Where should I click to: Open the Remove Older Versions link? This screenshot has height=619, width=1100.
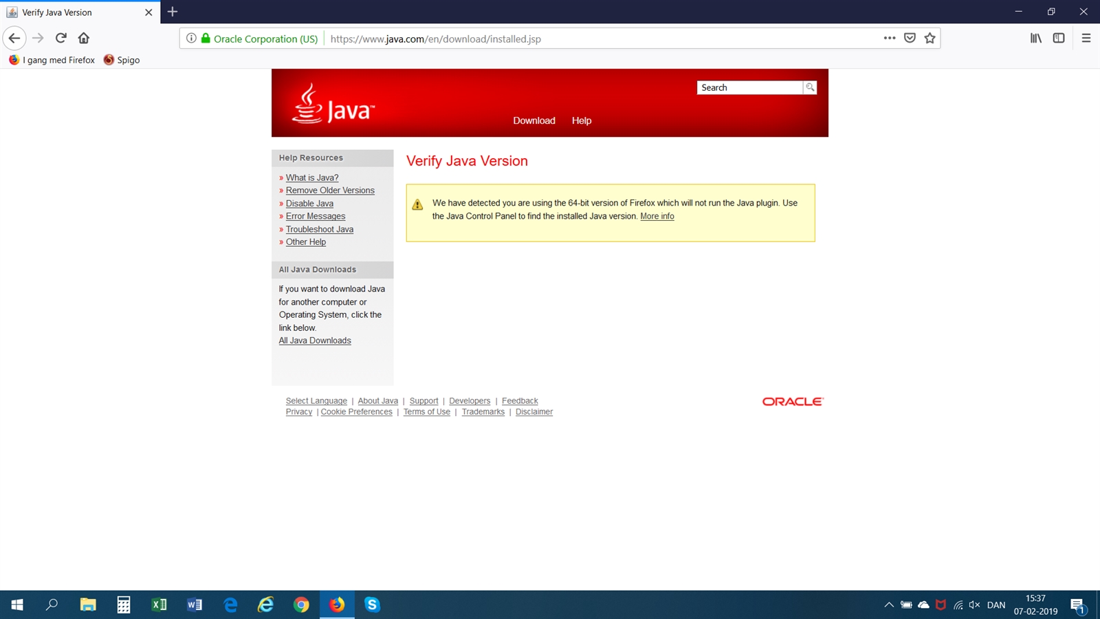[330, 191]
